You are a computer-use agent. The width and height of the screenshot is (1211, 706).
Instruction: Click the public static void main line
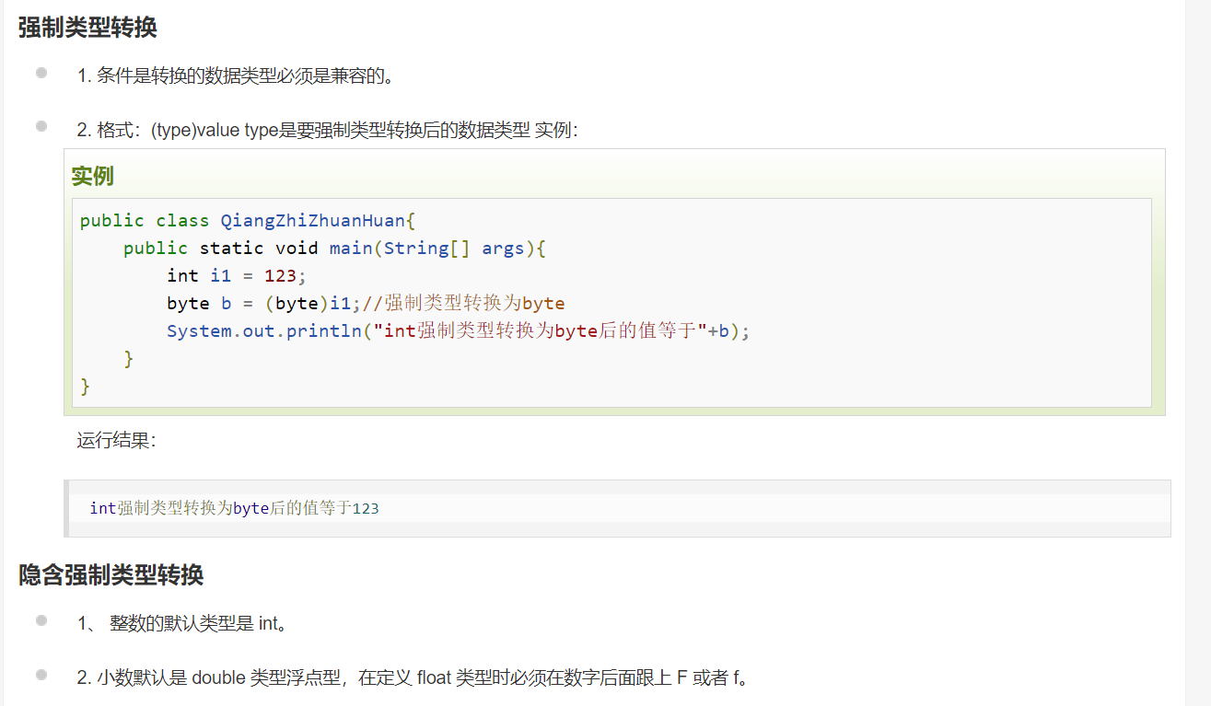pyautogui.click(x=334, y=249)
